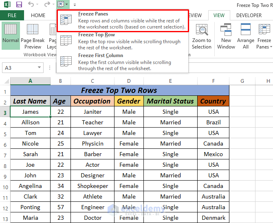The width and height of the screenshot is (273, 223).
Task: Click the Select All corner triangle
Action: pyautogui.click(x=7, y=81)
